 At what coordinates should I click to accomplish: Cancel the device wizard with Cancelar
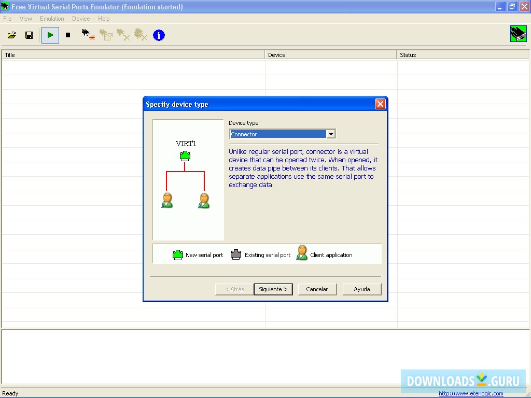(317, 289)
